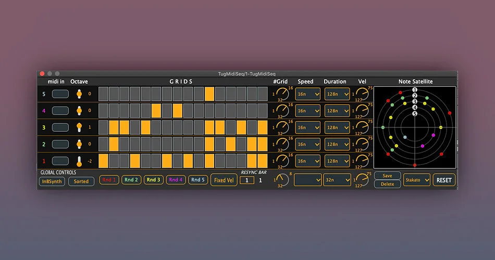
Task: Click the blue dot in Note Satellite
Action: pos(405,137)
